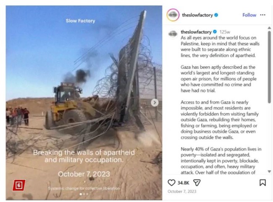Image resolution: width=273 pixels, height=202 pixels.
Task: Click small avatar beside the caption
Action: pos(173,34)
